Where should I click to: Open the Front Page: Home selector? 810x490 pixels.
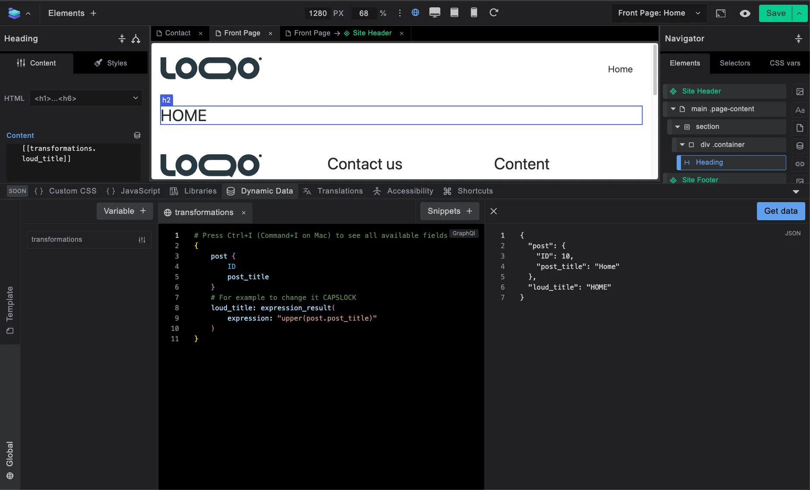[x=659, y=13]
